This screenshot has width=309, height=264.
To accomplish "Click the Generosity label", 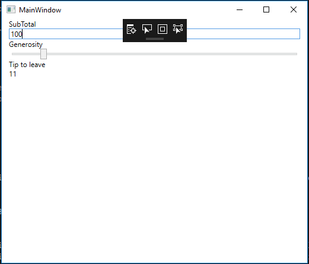I will [x=26, y=44].
